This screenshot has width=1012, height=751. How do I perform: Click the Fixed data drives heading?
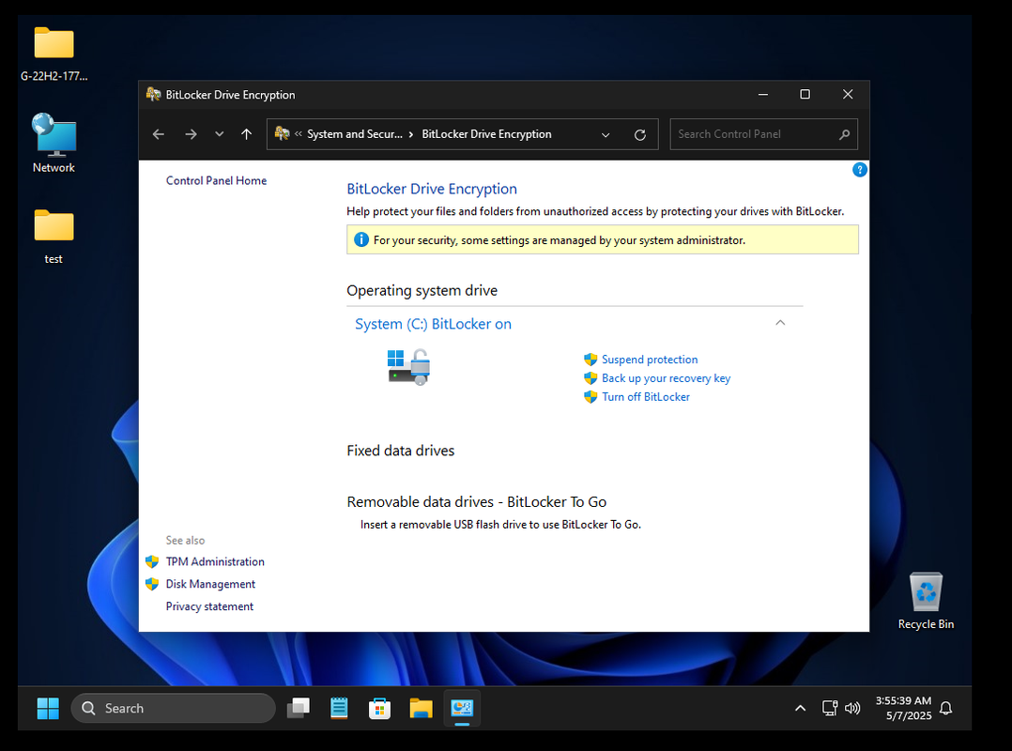pos(400,451)
